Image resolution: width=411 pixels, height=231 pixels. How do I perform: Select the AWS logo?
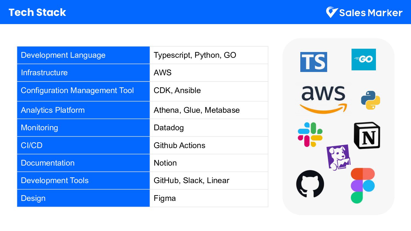(323, 99)
